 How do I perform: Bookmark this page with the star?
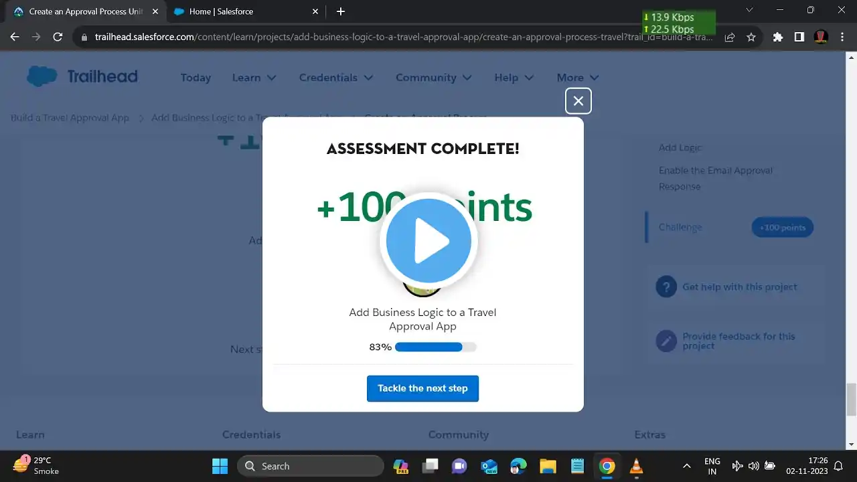click(751, 37)
